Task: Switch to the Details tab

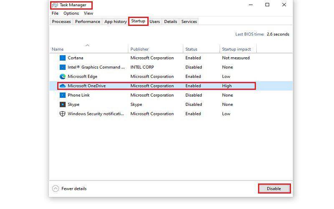Action: tap(170, 22)
